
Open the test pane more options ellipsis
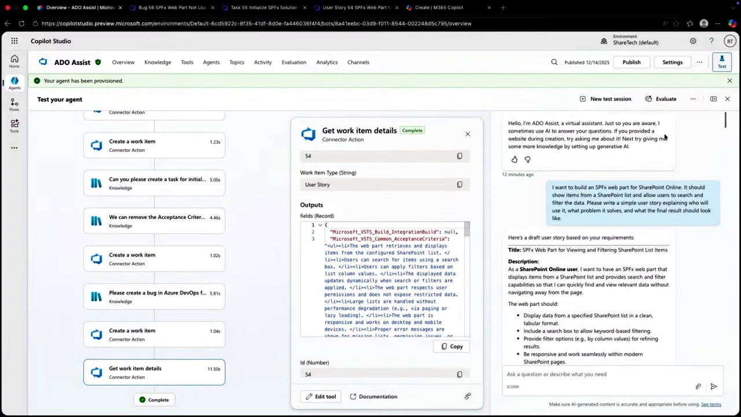click(693, 99)
